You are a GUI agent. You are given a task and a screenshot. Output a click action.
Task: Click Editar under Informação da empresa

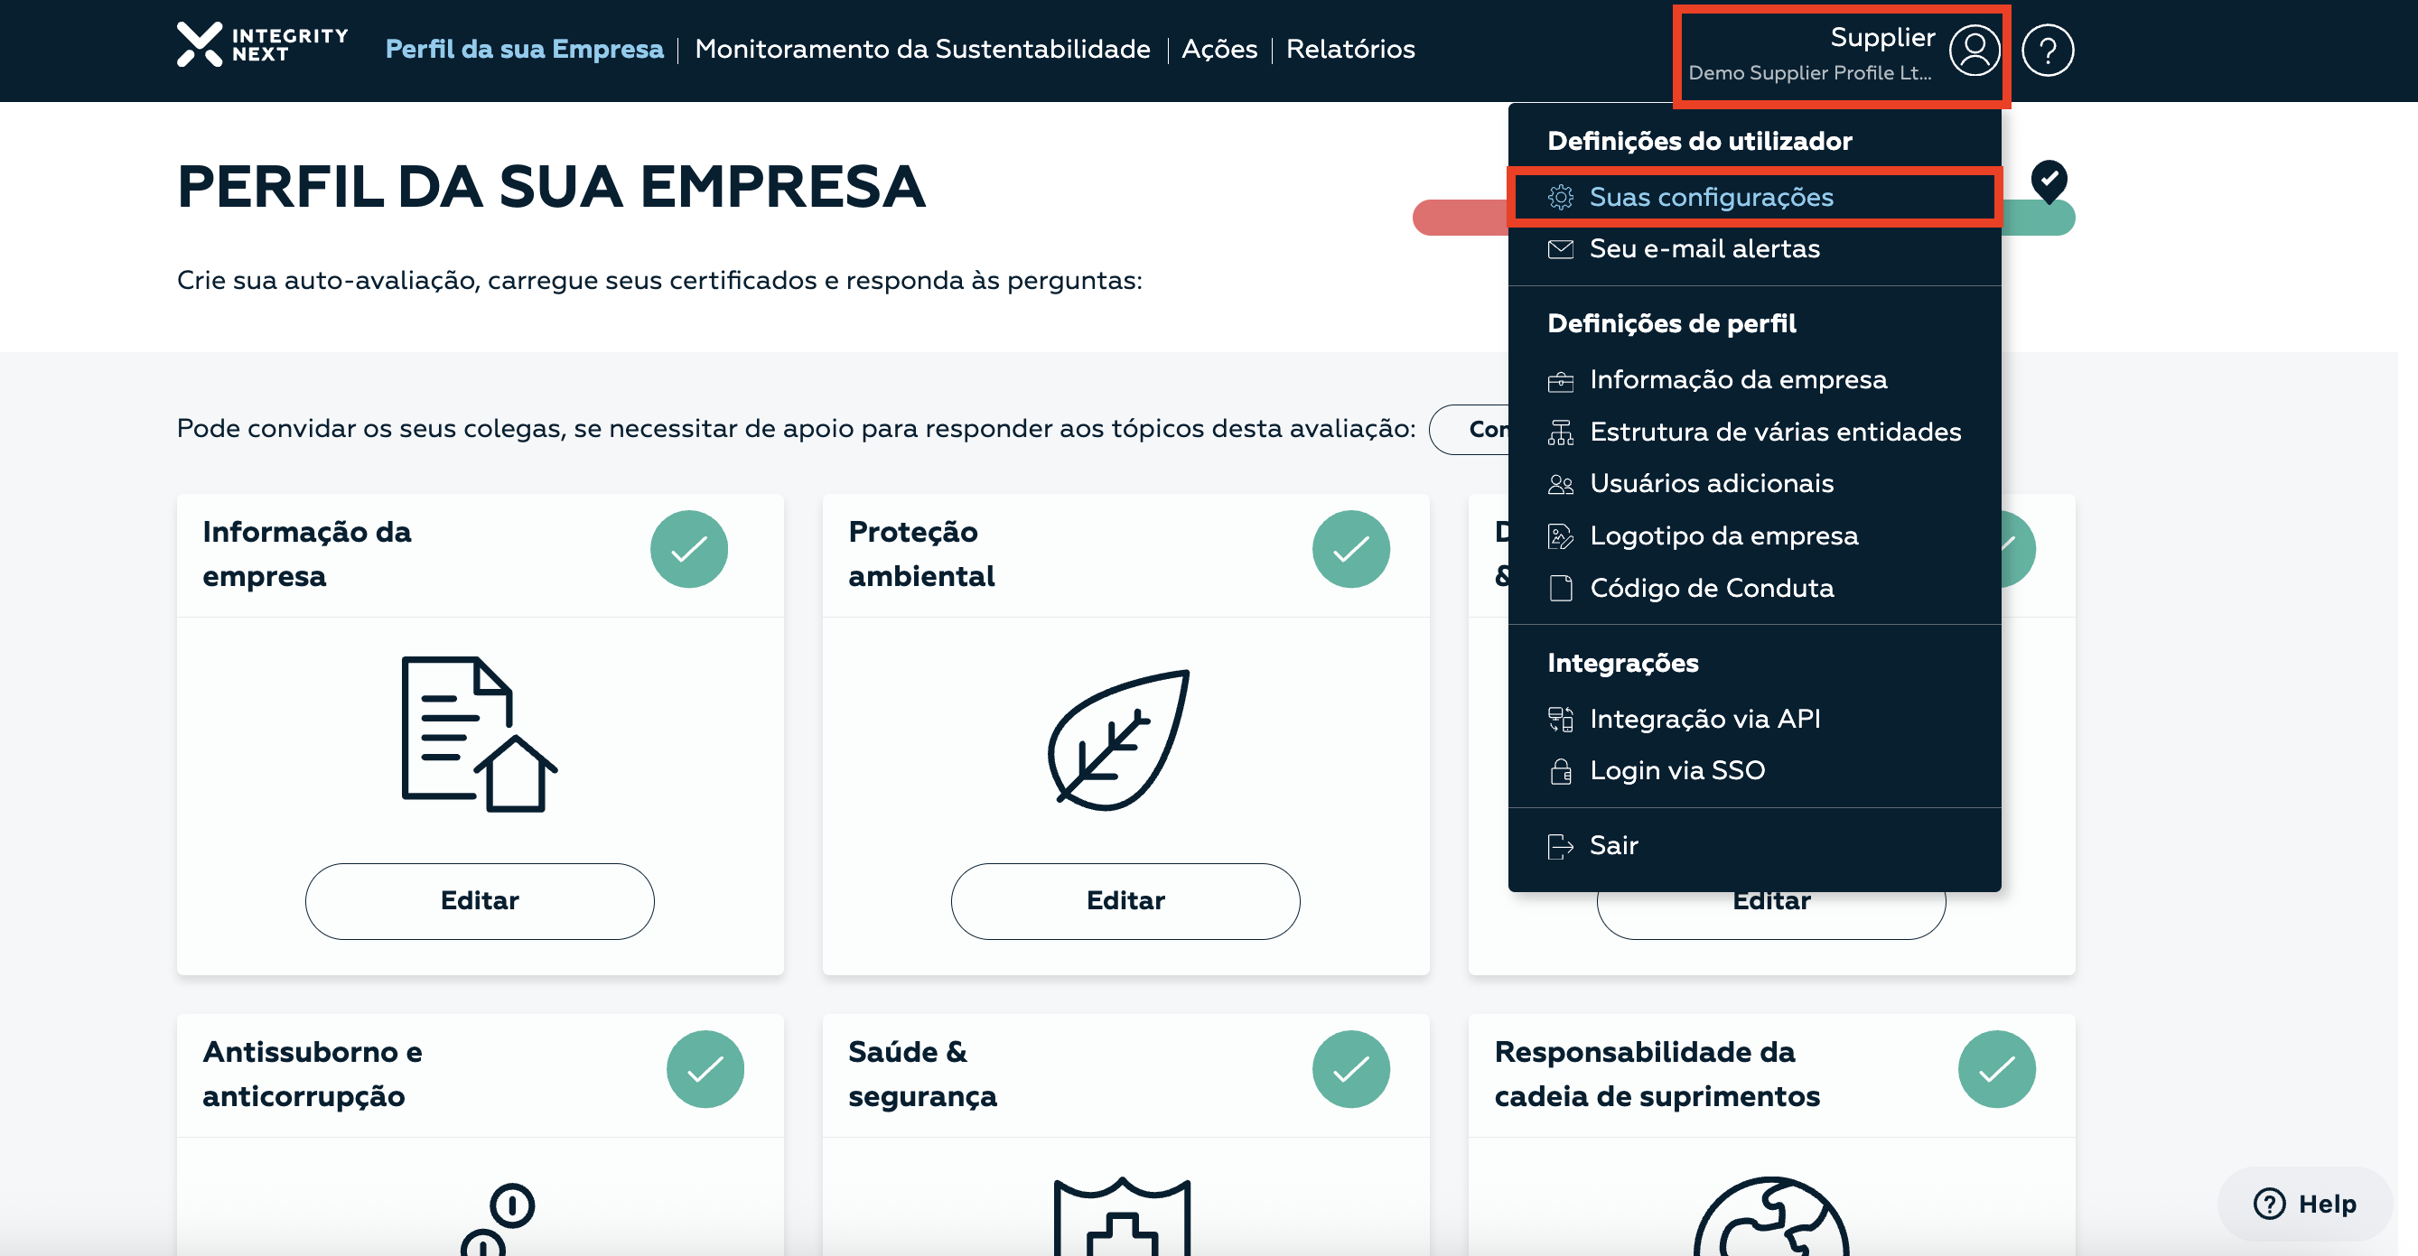pyautogui.click(x=479, y=900)
